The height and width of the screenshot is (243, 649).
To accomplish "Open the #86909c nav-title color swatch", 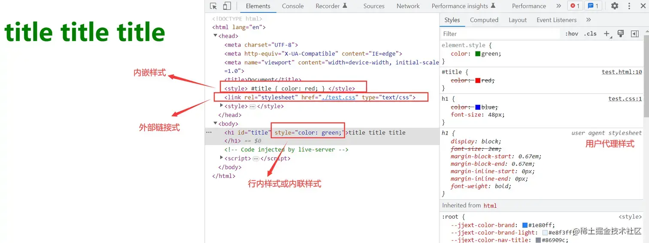I will pos(538,240).
